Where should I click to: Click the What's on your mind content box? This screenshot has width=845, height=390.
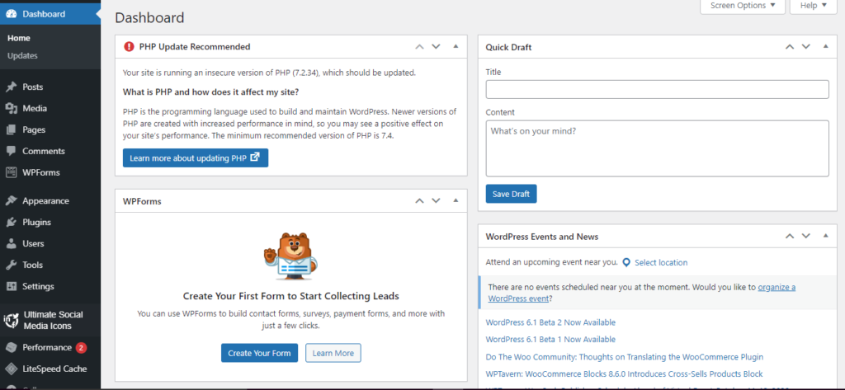click(658, 148)
